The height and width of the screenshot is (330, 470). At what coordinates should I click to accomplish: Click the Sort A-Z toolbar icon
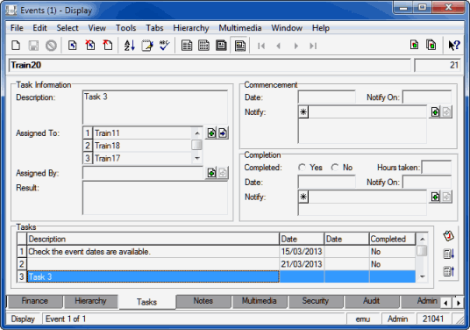(x=130, y=46)
